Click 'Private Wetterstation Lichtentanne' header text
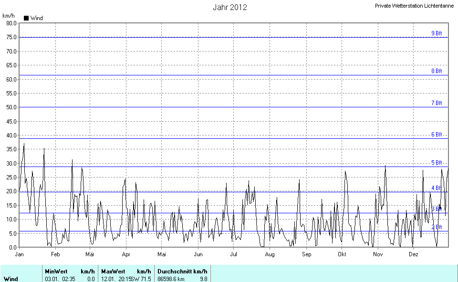Screen dimensions: 458x282 (414, 6)
